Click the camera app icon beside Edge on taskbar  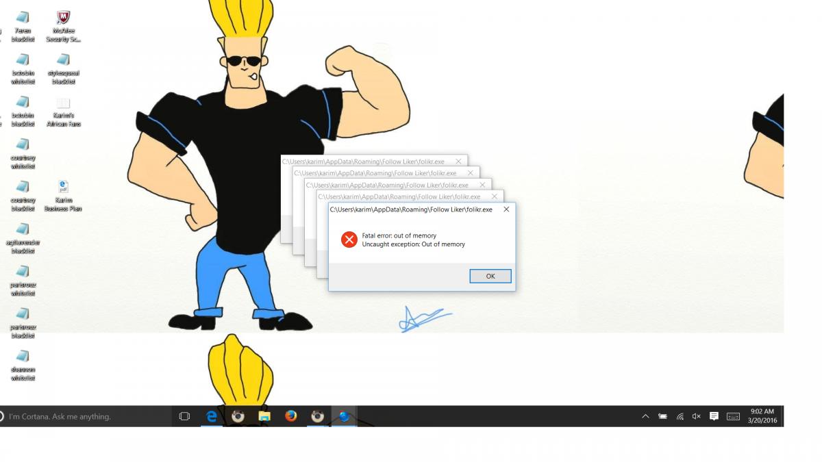pos(238,416)
